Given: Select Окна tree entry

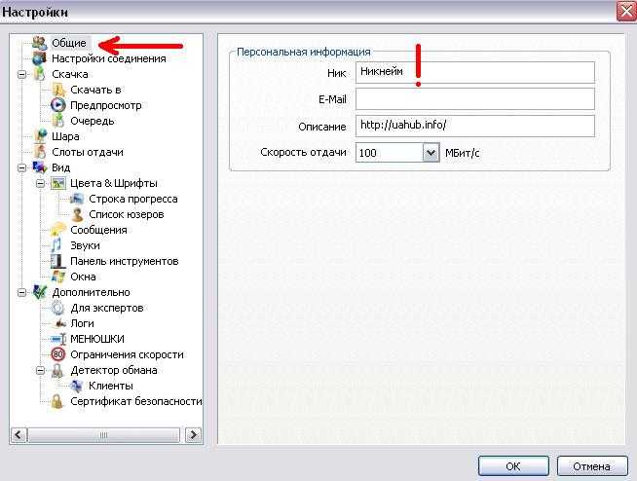Looking at the screenshot, I should click(x=84, y=277).
